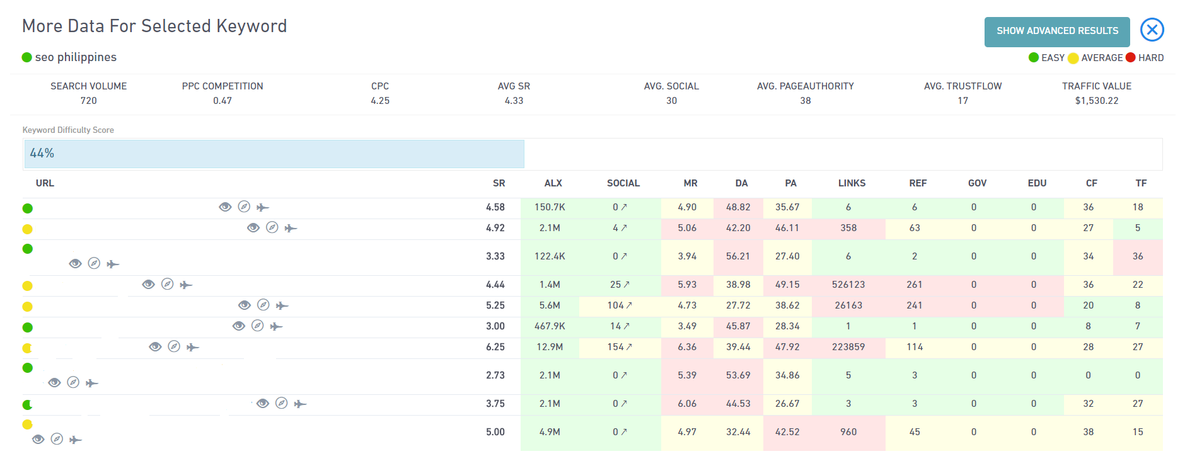Click the compass icon in the 3.33 SR row
The image size is (1185, 461).
tap(94, 264)
